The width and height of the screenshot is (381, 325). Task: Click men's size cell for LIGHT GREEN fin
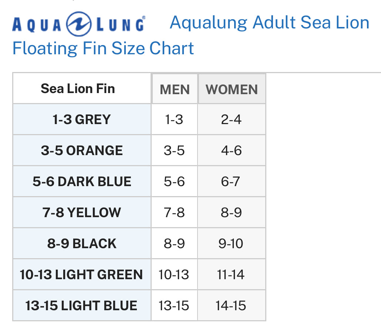(174, 275)
